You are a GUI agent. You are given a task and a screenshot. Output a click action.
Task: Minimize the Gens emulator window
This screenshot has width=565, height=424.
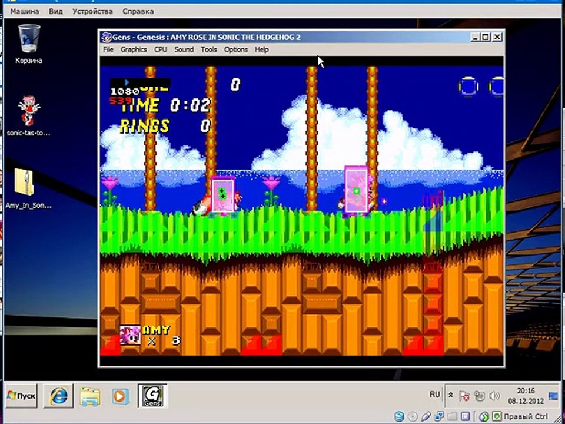coord(475,37)
